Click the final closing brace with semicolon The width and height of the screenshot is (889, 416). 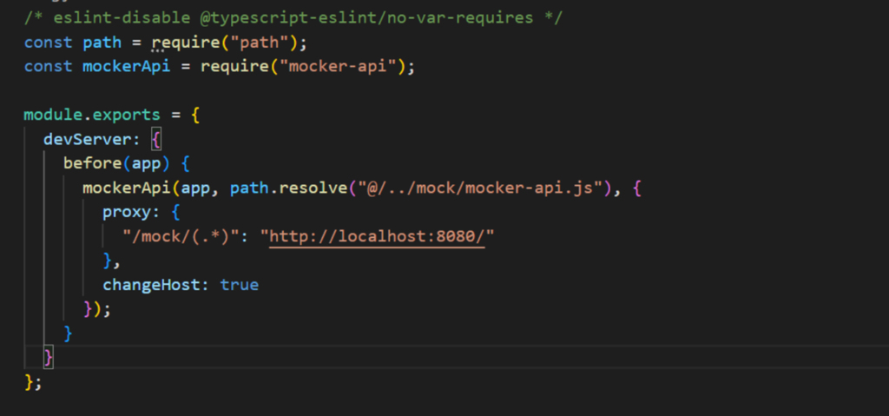tap(32, 380)
